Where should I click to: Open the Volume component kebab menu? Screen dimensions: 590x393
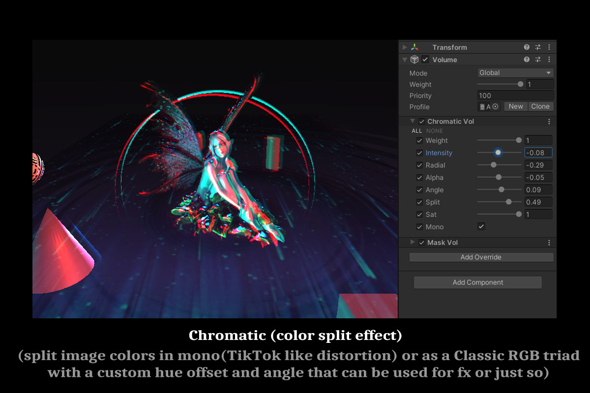click(549, 59)
